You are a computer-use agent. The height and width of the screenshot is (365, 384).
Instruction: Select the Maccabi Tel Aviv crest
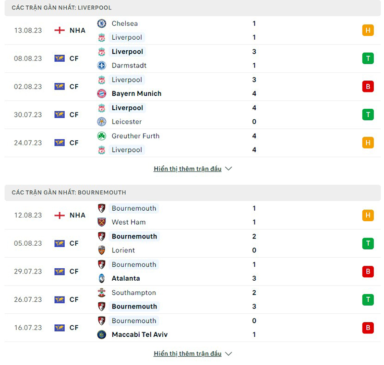click(x=101, y=335)
